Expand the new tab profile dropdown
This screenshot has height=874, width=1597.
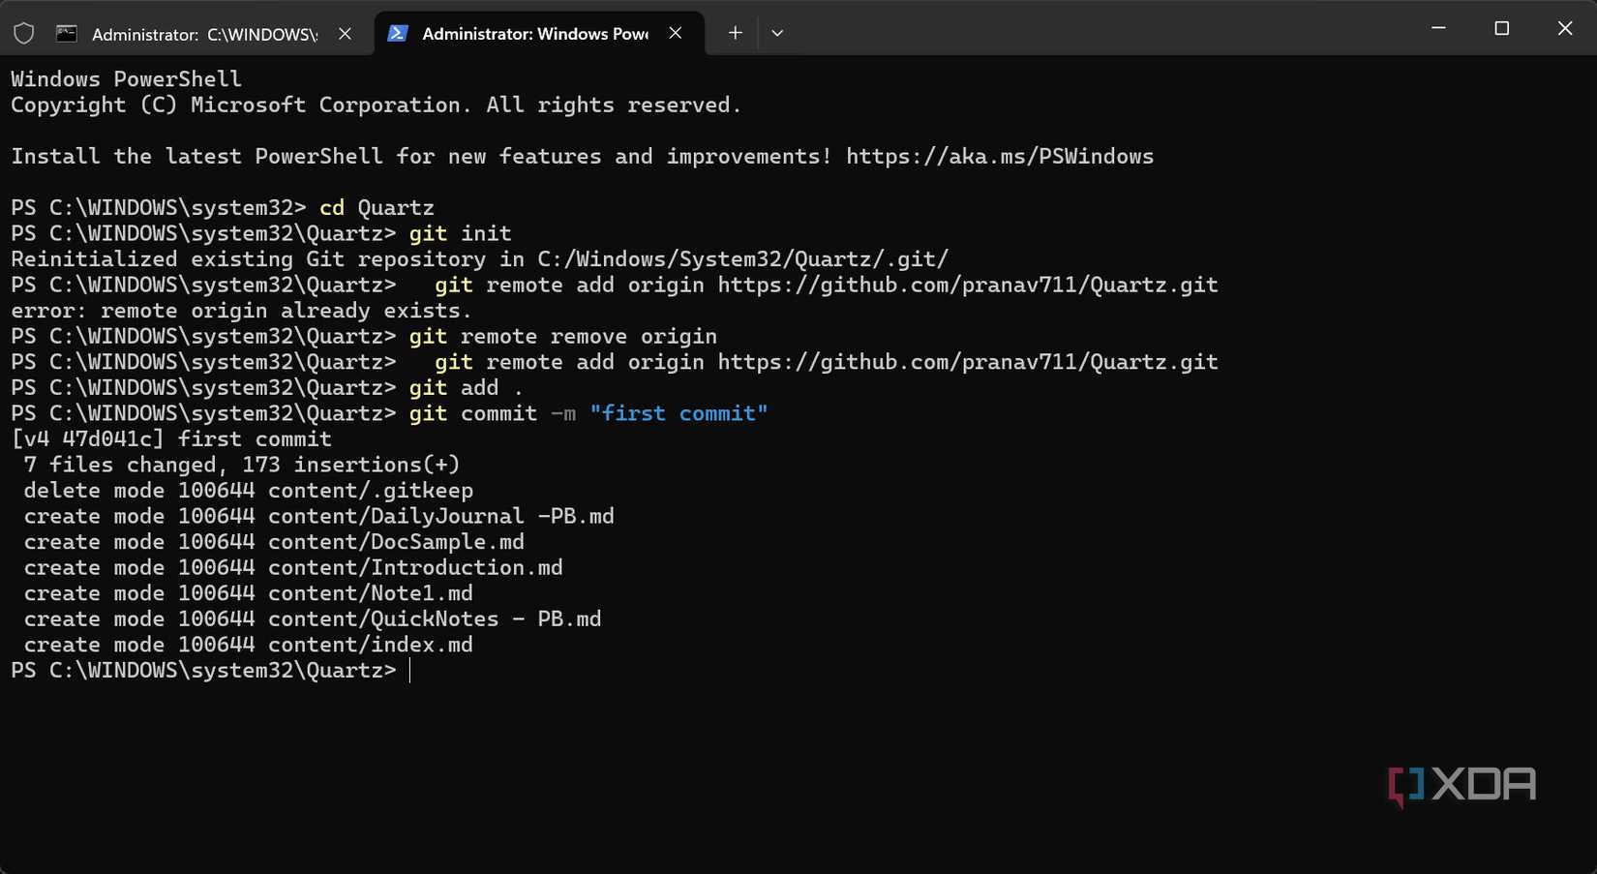click(777, 33)
